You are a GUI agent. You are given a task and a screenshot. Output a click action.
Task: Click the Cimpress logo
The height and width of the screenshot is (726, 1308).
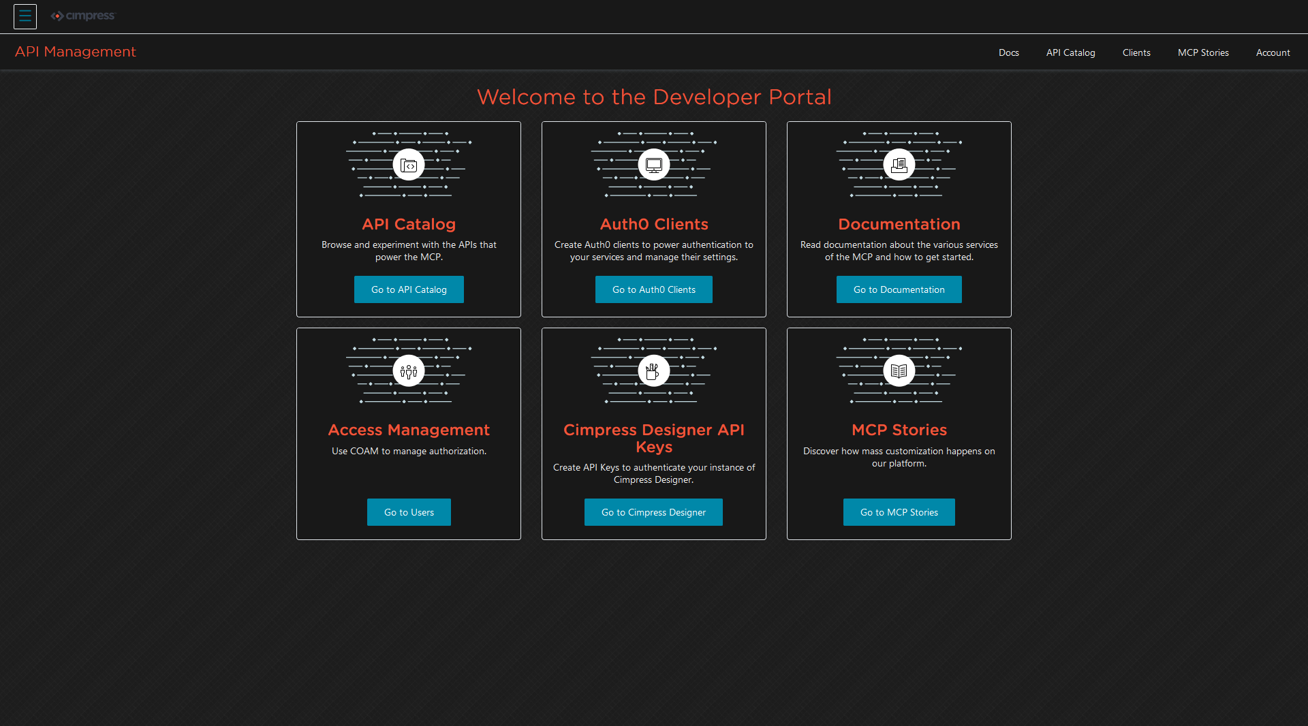click(x=83, y=16)
